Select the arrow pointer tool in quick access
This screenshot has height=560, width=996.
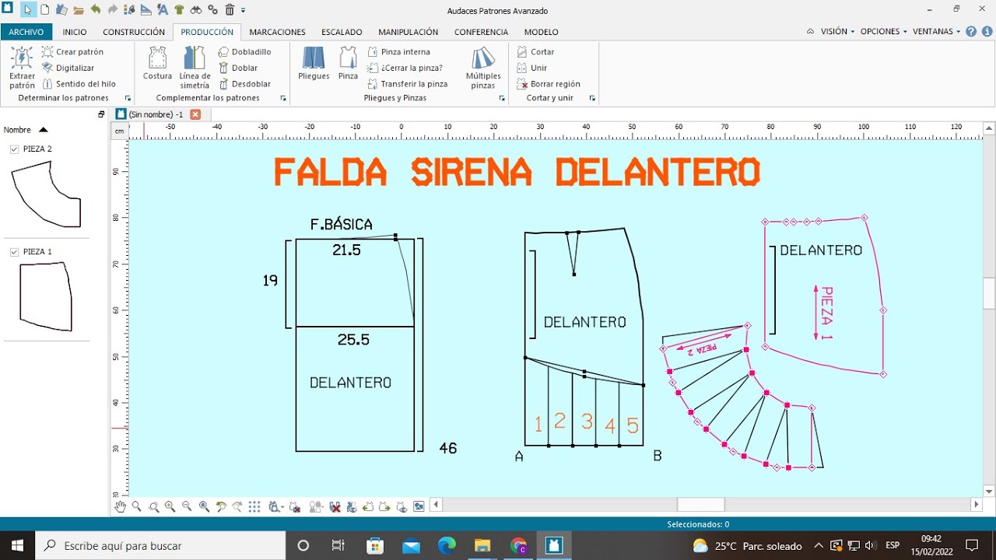28,9
